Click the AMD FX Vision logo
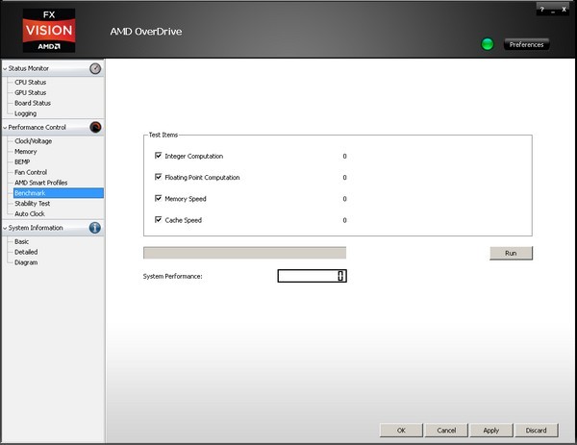Screen dimensions: 577x445 point(48,30)
